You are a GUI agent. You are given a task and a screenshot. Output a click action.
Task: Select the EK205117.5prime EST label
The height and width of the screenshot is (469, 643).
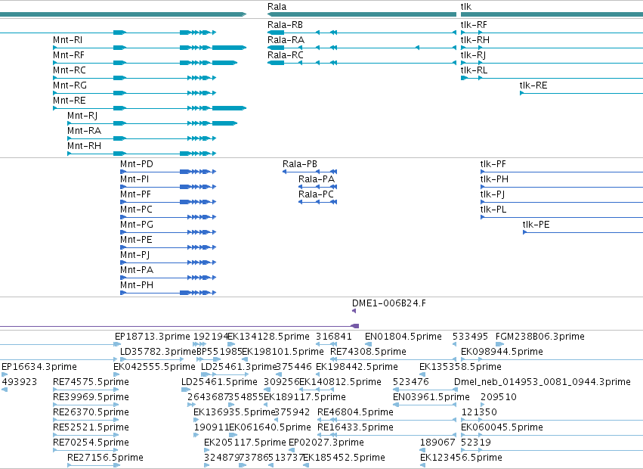point(246,443)
